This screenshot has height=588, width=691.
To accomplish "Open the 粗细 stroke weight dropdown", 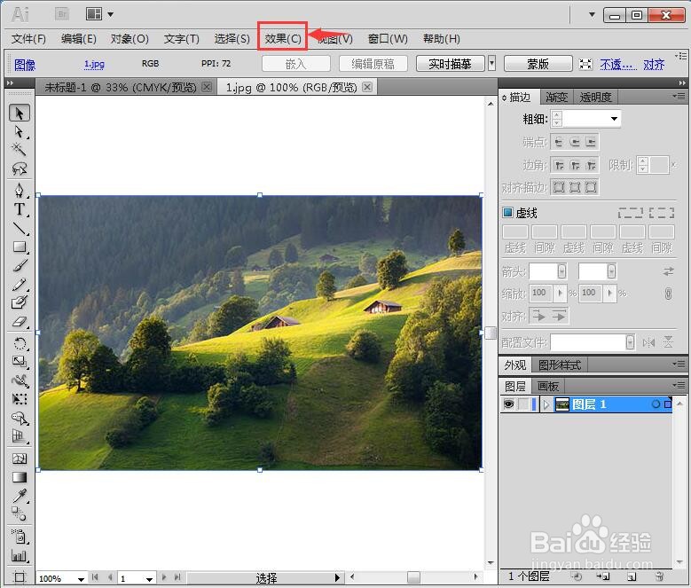I will 614,119.
